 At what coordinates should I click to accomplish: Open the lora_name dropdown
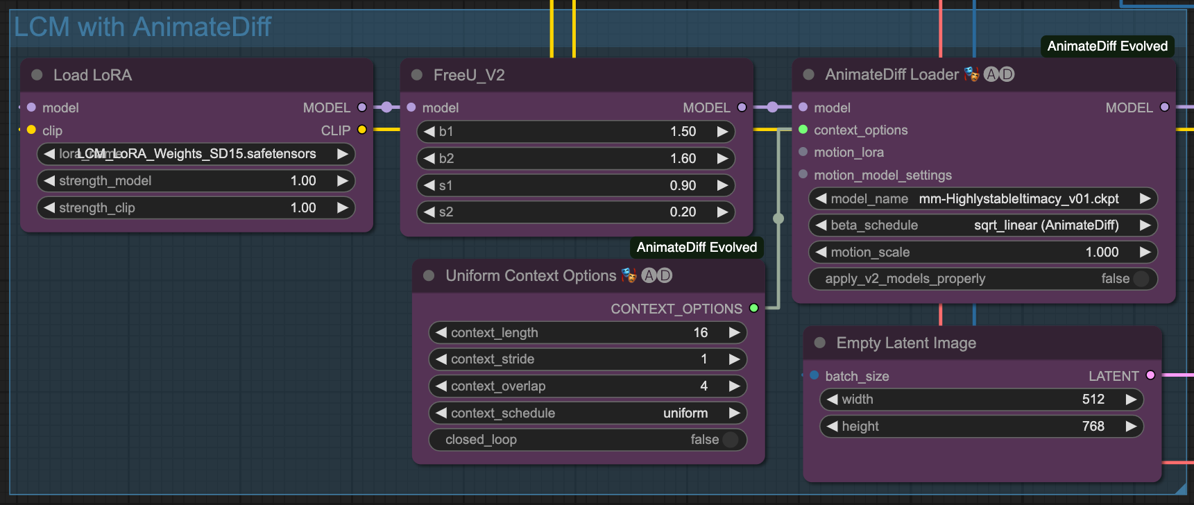coord(196,154)
